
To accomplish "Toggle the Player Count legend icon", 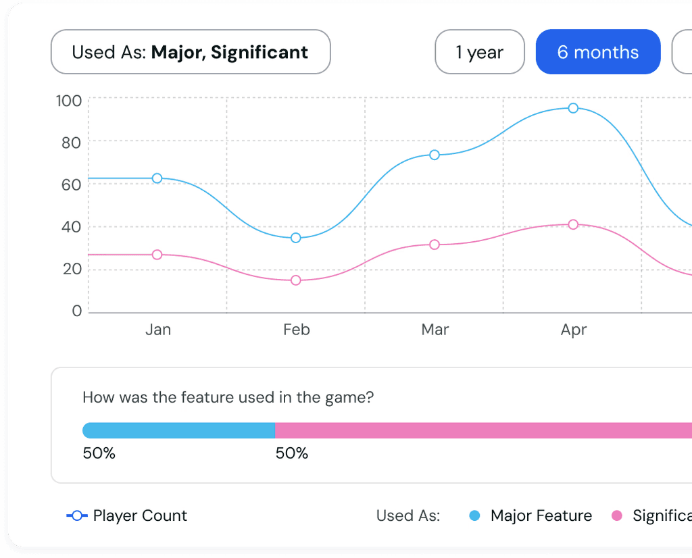I will [77, 515].
